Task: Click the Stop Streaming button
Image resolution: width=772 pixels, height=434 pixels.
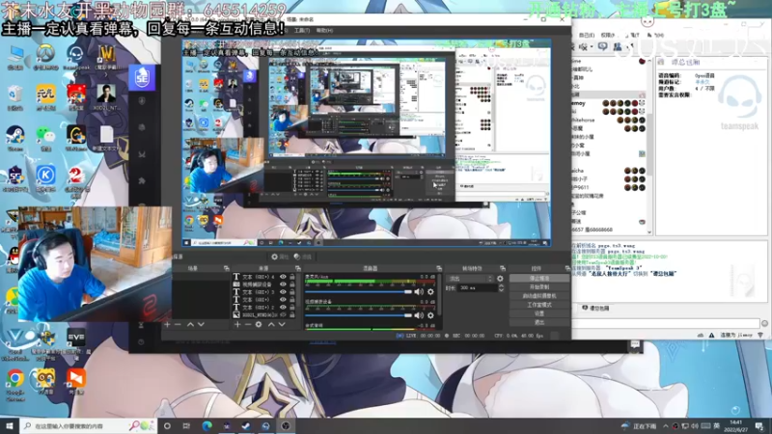Action: tap(539, 278)
